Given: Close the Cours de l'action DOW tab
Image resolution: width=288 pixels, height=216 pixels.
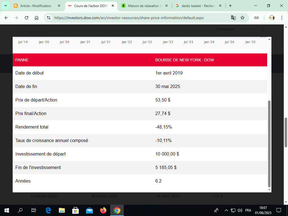Looking at the screenshot, I should (113, 6).
